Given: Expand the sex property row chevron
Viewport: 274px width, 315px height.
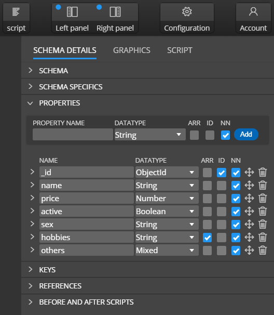Looking at the screenshot, I should [32, 224].
